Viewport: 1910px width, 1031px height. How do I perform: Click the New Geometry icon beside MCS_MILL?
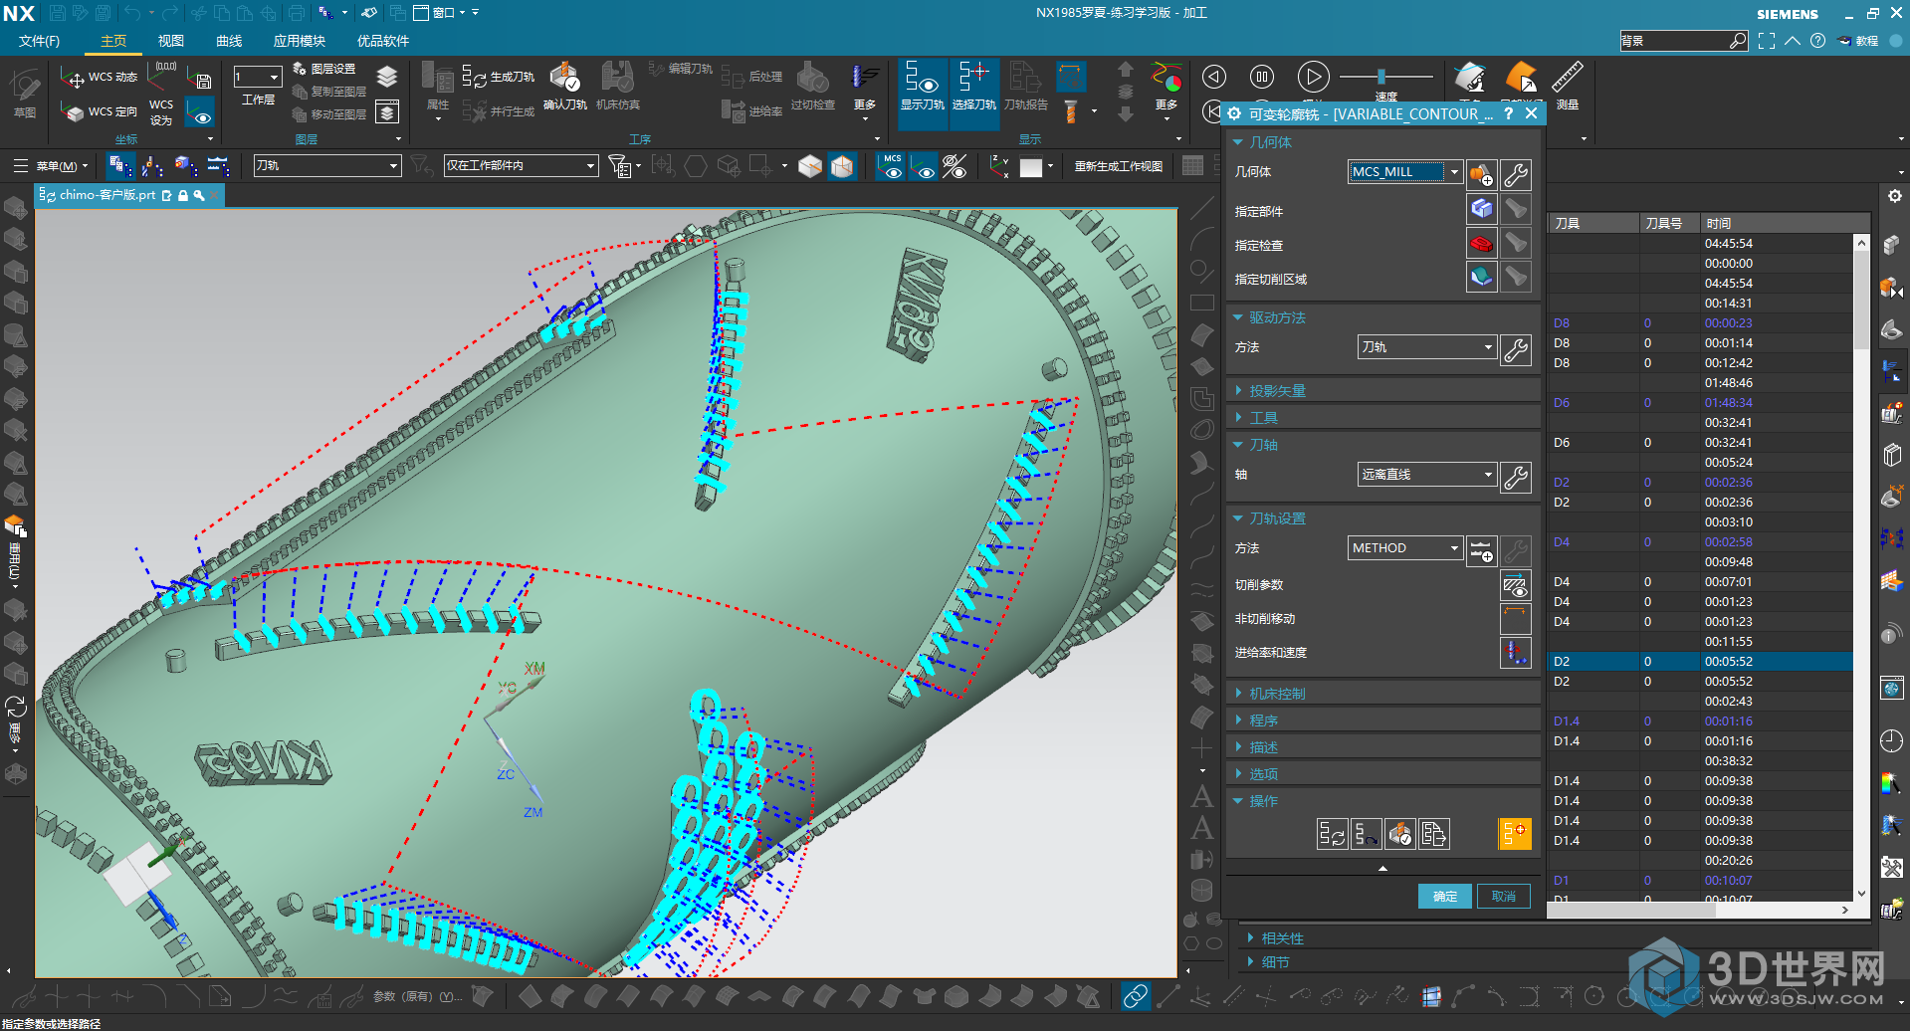click(1481, 174)
